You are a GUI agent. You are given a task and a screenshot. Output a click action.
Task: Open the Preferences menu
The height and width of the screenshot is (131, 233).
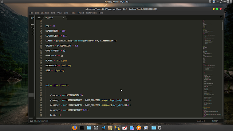91,13
